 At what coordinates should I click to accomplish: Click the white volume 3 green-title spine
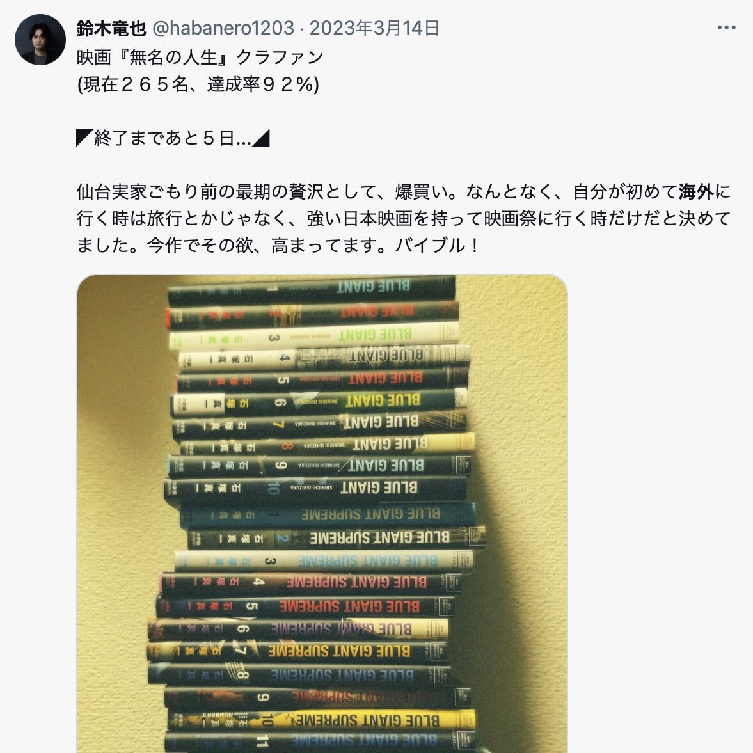pyautogui.click(x=314, y=336)
